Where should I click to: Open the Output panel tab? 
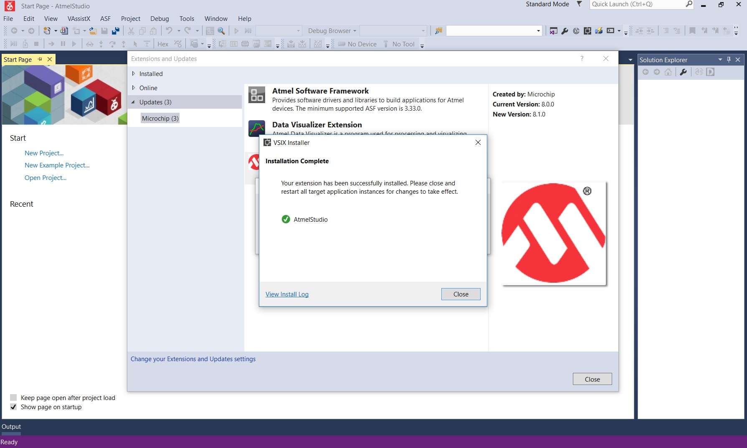click(11, 427)
